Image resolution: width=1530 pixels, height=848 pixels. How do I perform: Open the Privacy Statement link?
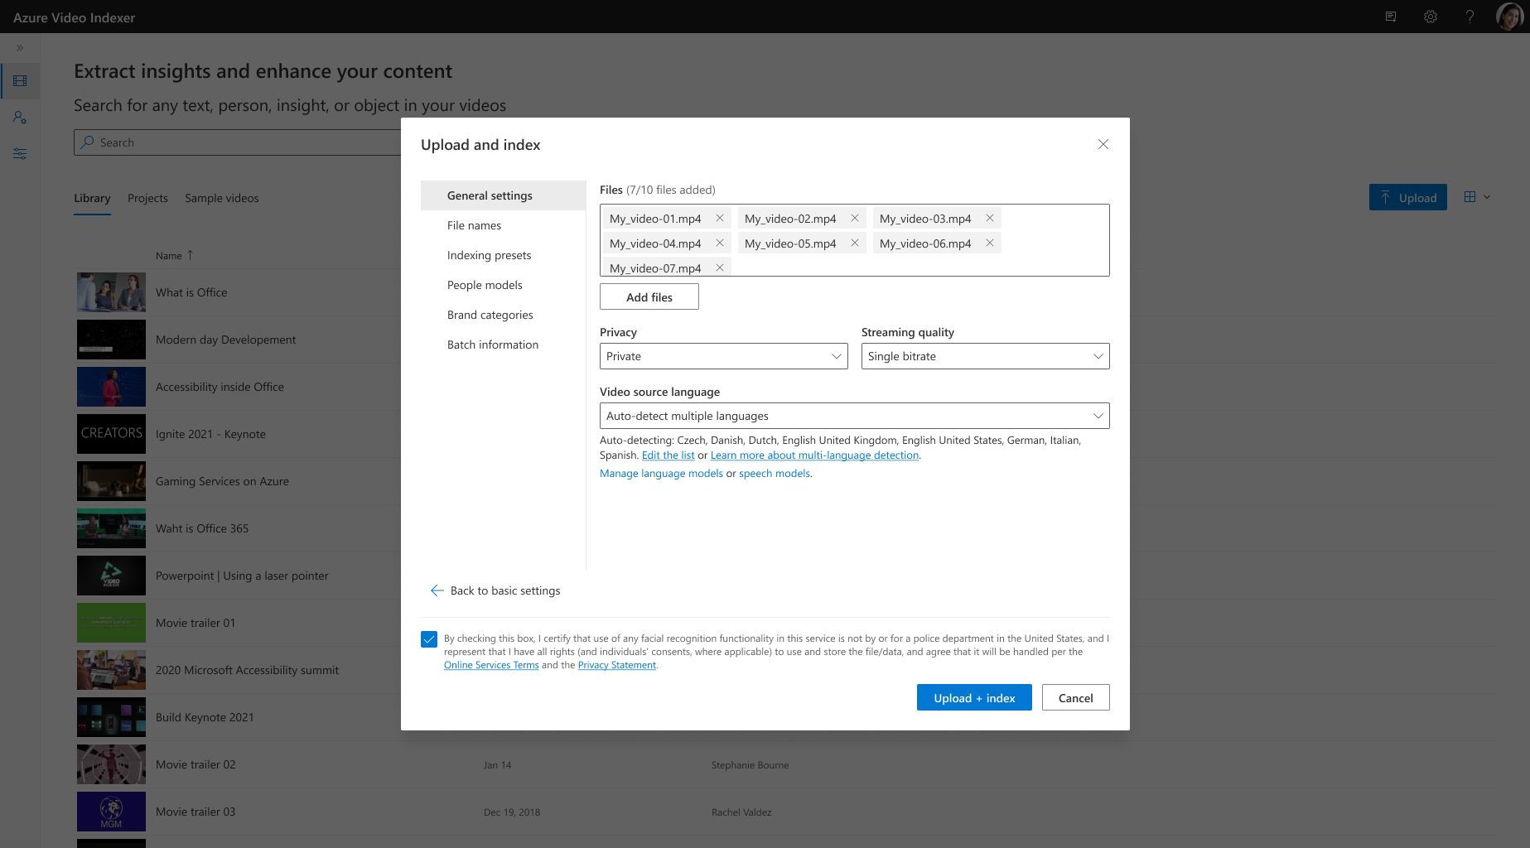pos(617,665)
